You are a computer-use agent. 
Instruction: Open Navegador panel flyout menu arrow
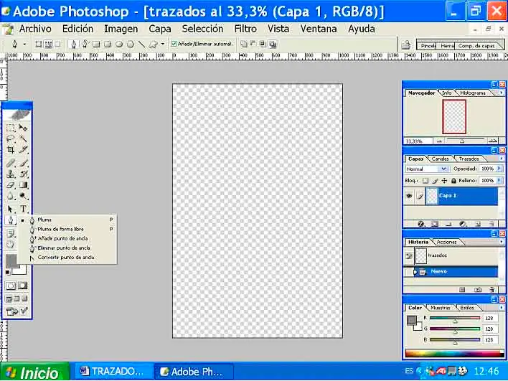(502, 93)
